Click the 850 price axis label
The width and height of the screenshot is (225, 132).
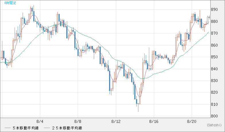point(214,57)
